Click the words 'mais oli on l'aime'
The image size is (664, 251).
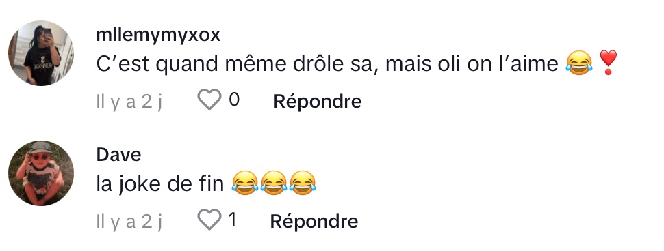pos(472,64)
